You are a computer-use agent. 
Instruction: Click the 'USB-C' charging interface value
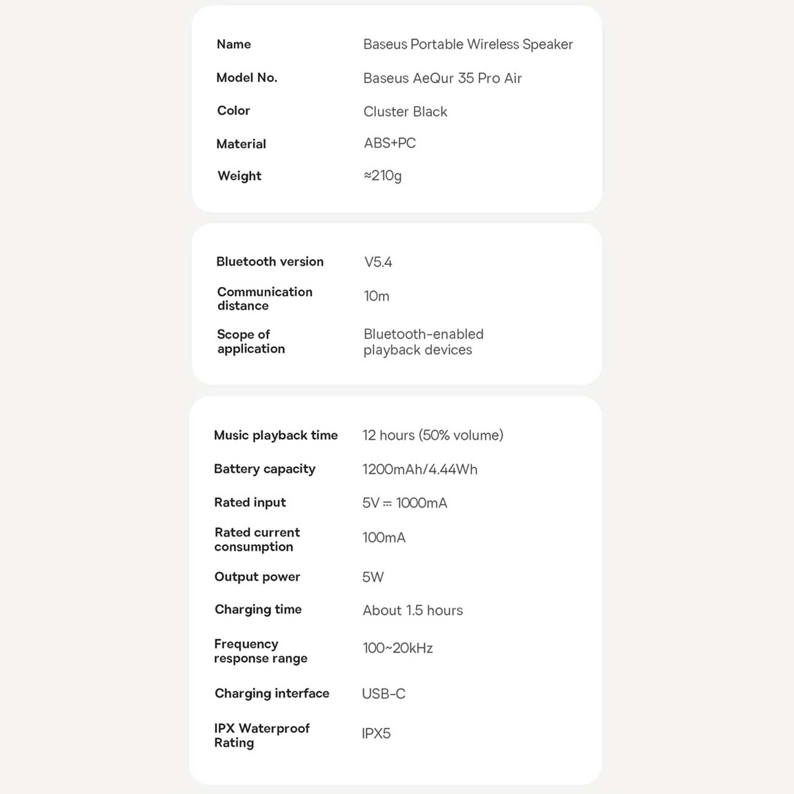(384, 694)
